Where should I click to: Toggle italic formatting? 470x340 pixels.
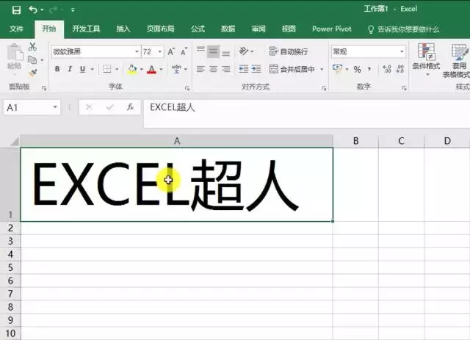(x=70, y=69)
